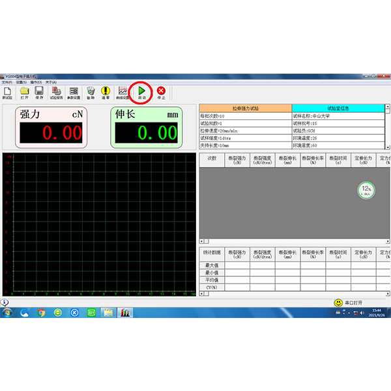Click the floating 12% green circle widget
The width and height of the screenshot is (391, 391).
click(x=366, y=190)
